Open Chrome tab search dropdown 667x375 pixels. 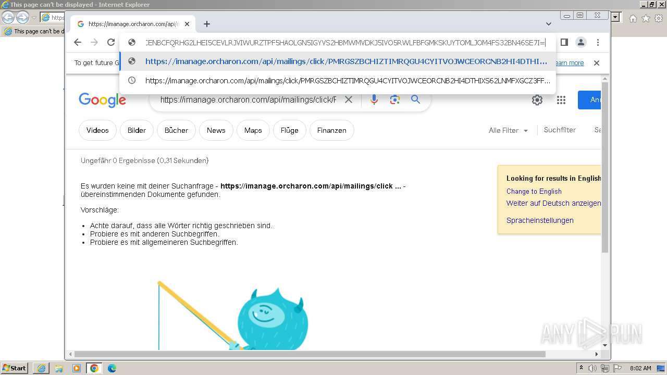pyautogui.click(x=549, y=24)
